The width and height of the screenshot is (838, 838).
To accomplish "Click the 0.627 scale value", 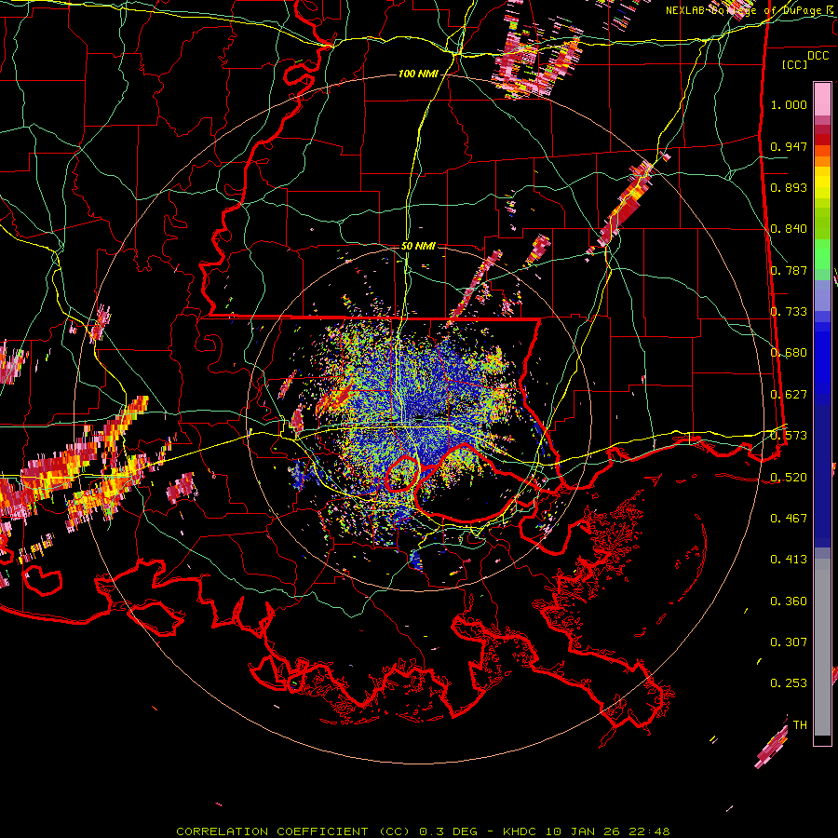I will coord(789,395).
